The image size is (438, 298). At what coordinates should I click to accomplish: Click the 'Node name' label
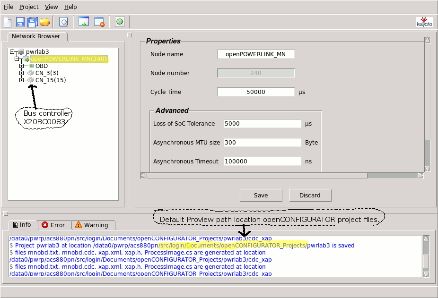(x=167, y=54)
